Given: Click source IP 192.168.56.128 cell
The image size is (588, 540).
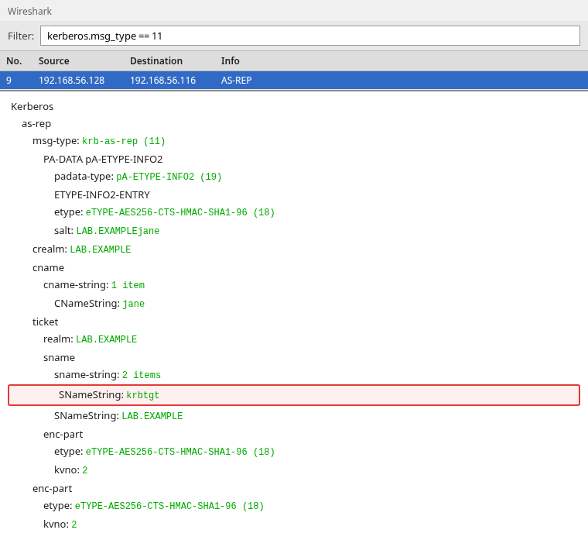Looking at the screenshot, I should [x=72, y=81].
